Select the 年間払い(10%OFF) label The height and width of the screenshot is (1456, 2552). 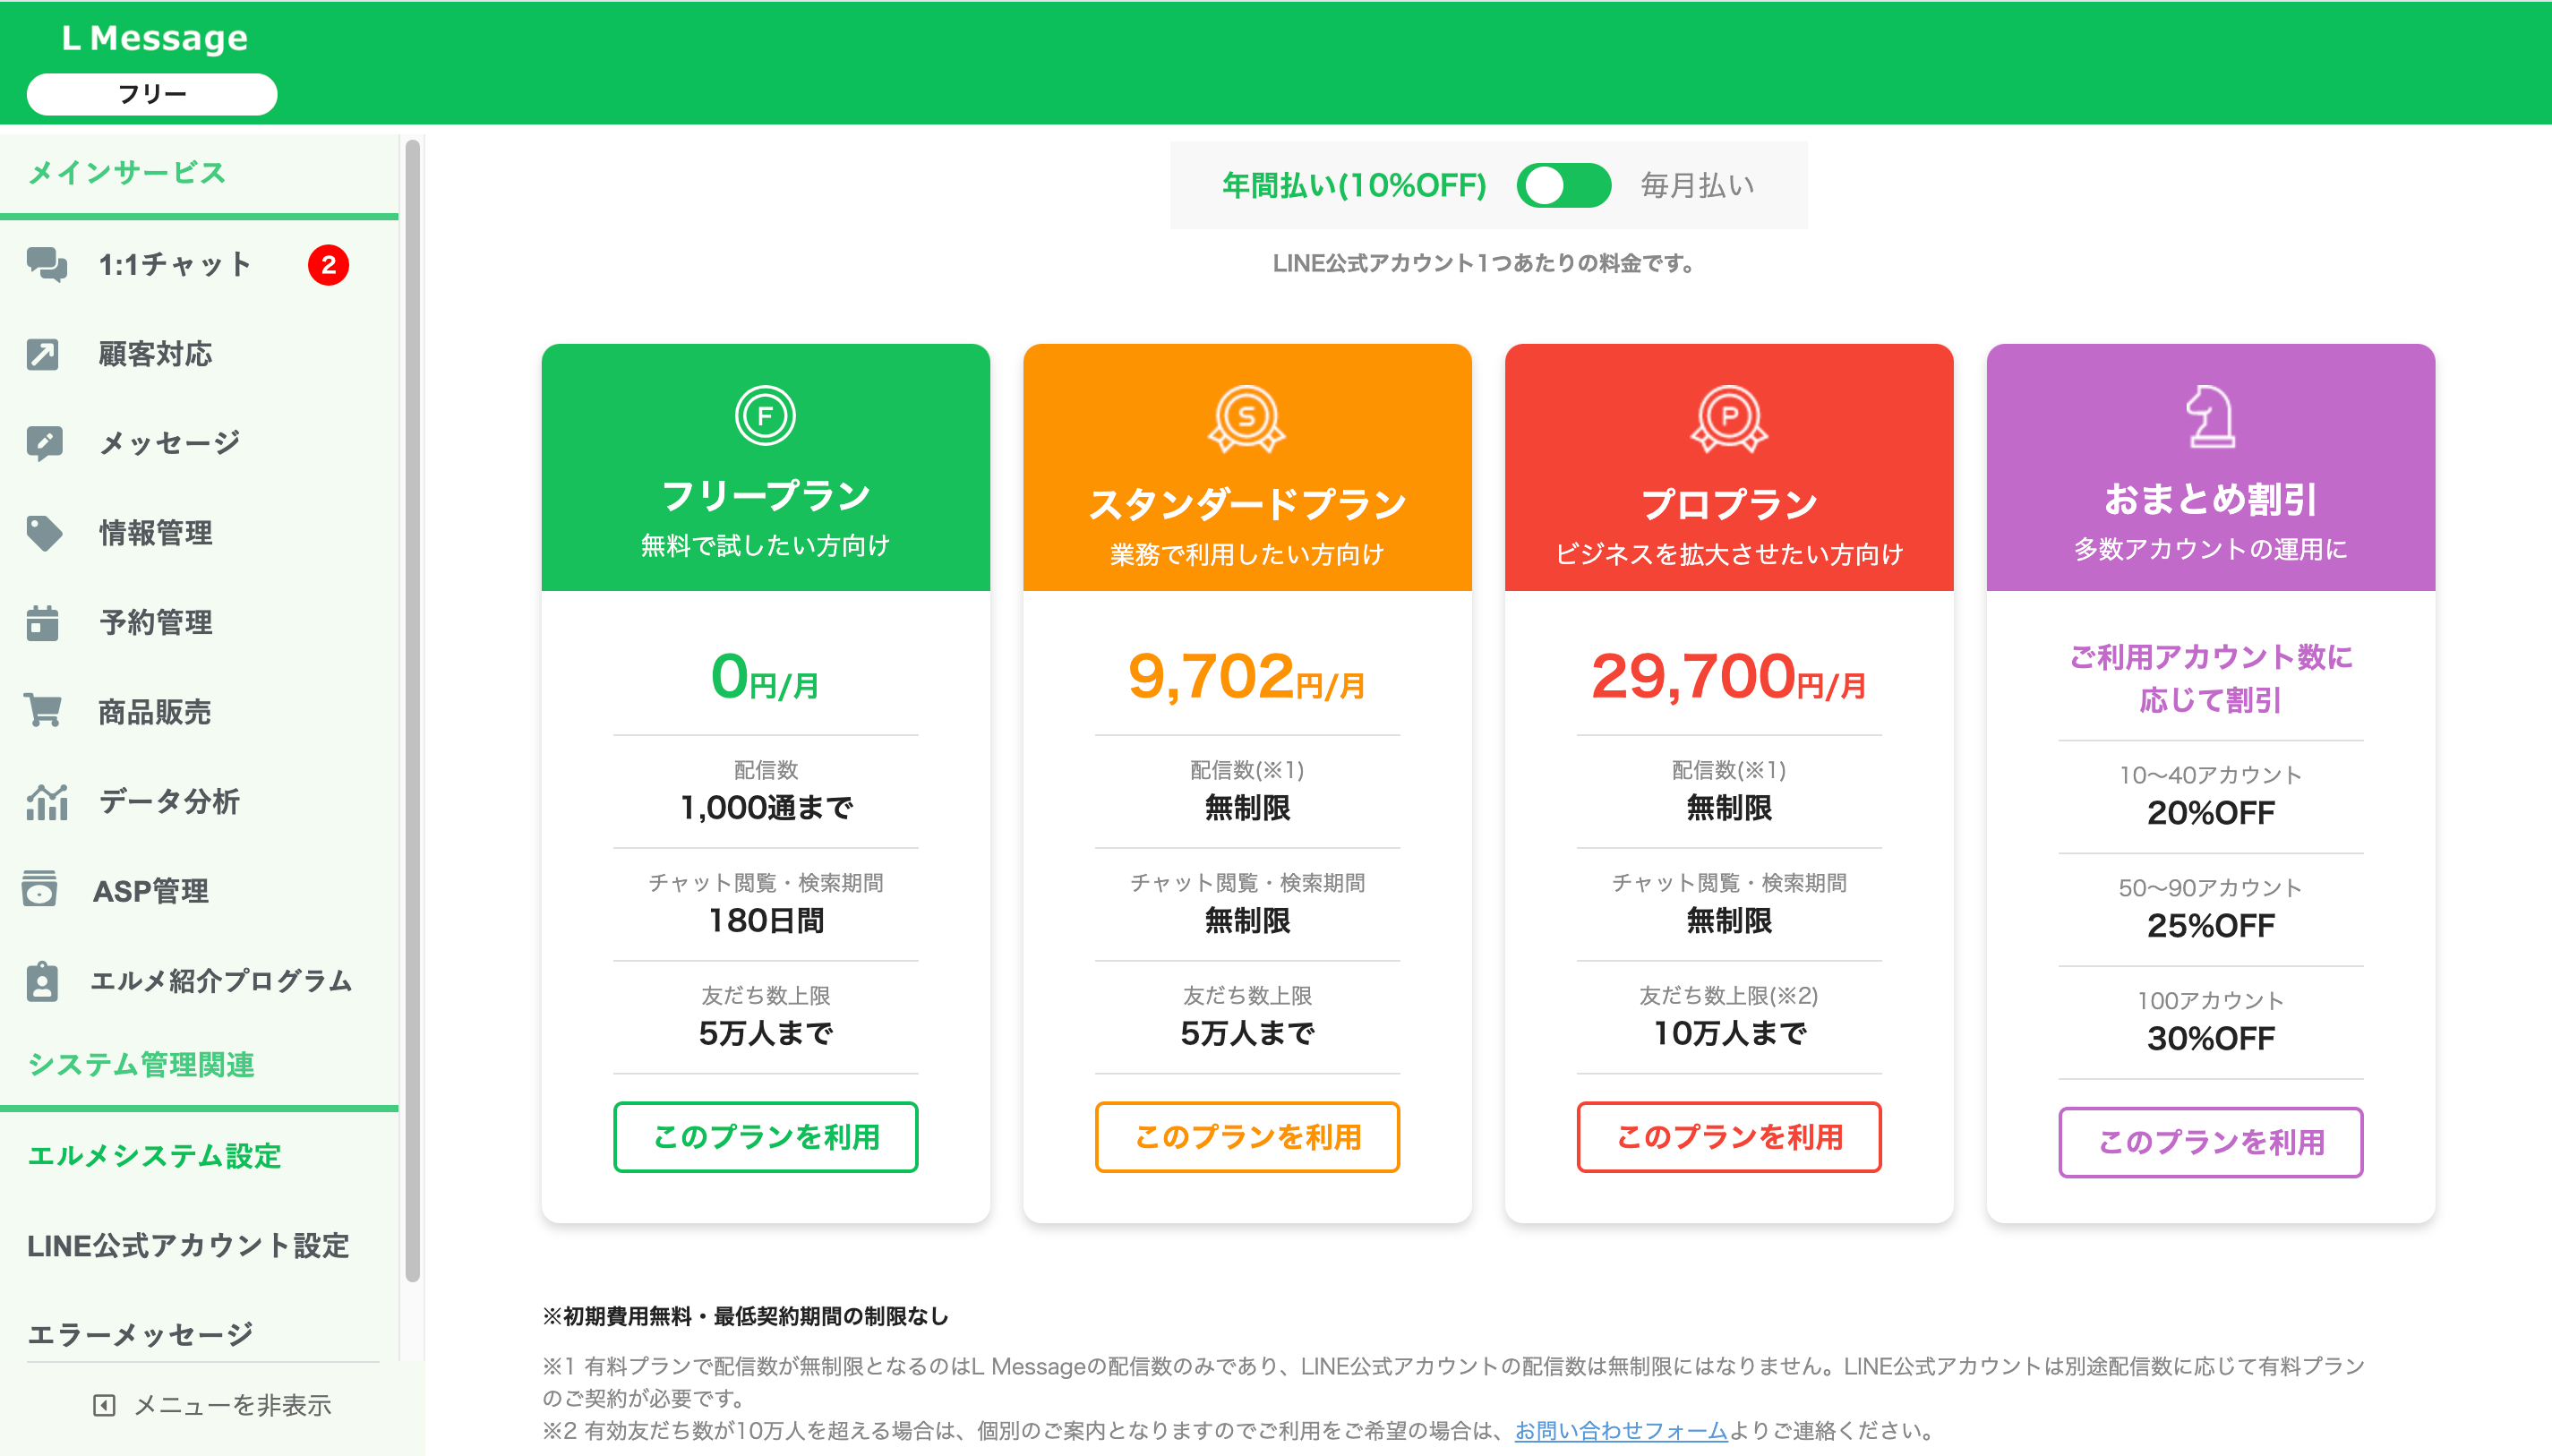click(1354, 185)
